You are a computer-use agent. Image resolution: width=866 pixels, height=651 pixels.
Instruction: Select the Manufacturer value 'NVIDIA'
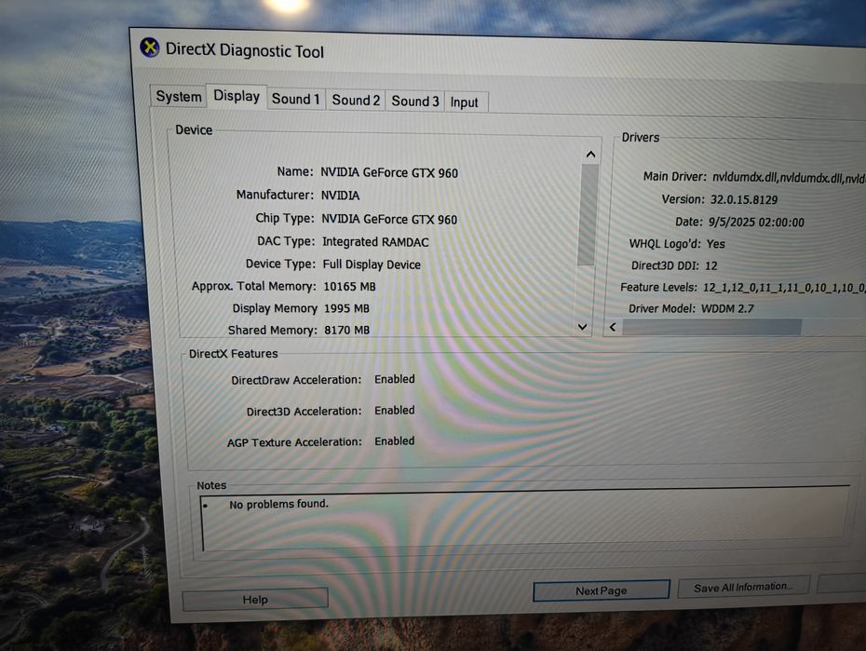tap(340, 196)
